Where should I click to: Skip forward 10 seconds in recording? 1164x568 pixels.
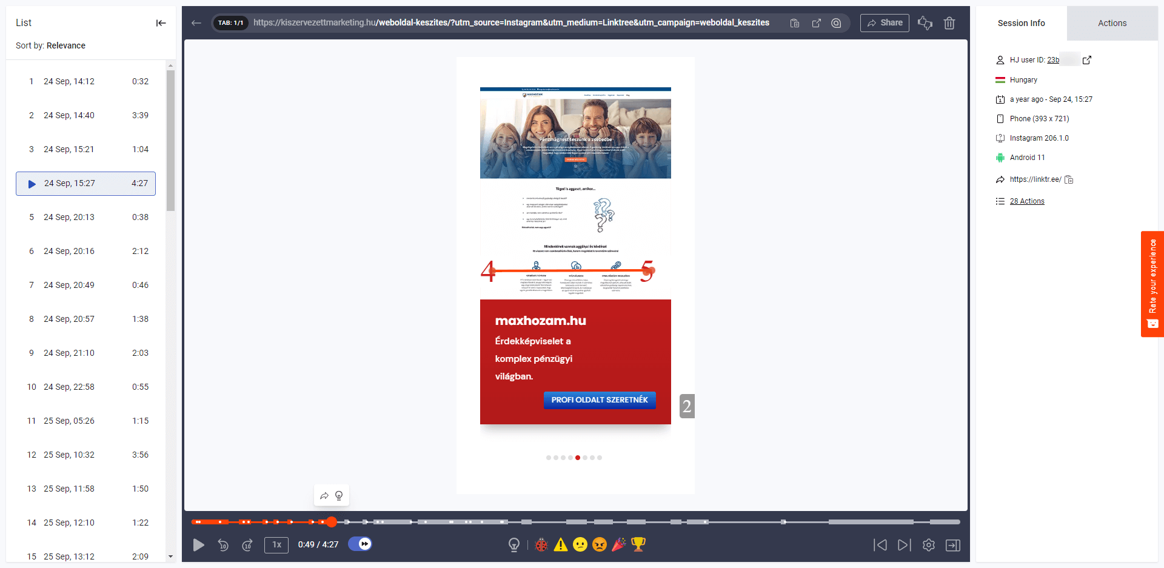[x=247, y=545]
